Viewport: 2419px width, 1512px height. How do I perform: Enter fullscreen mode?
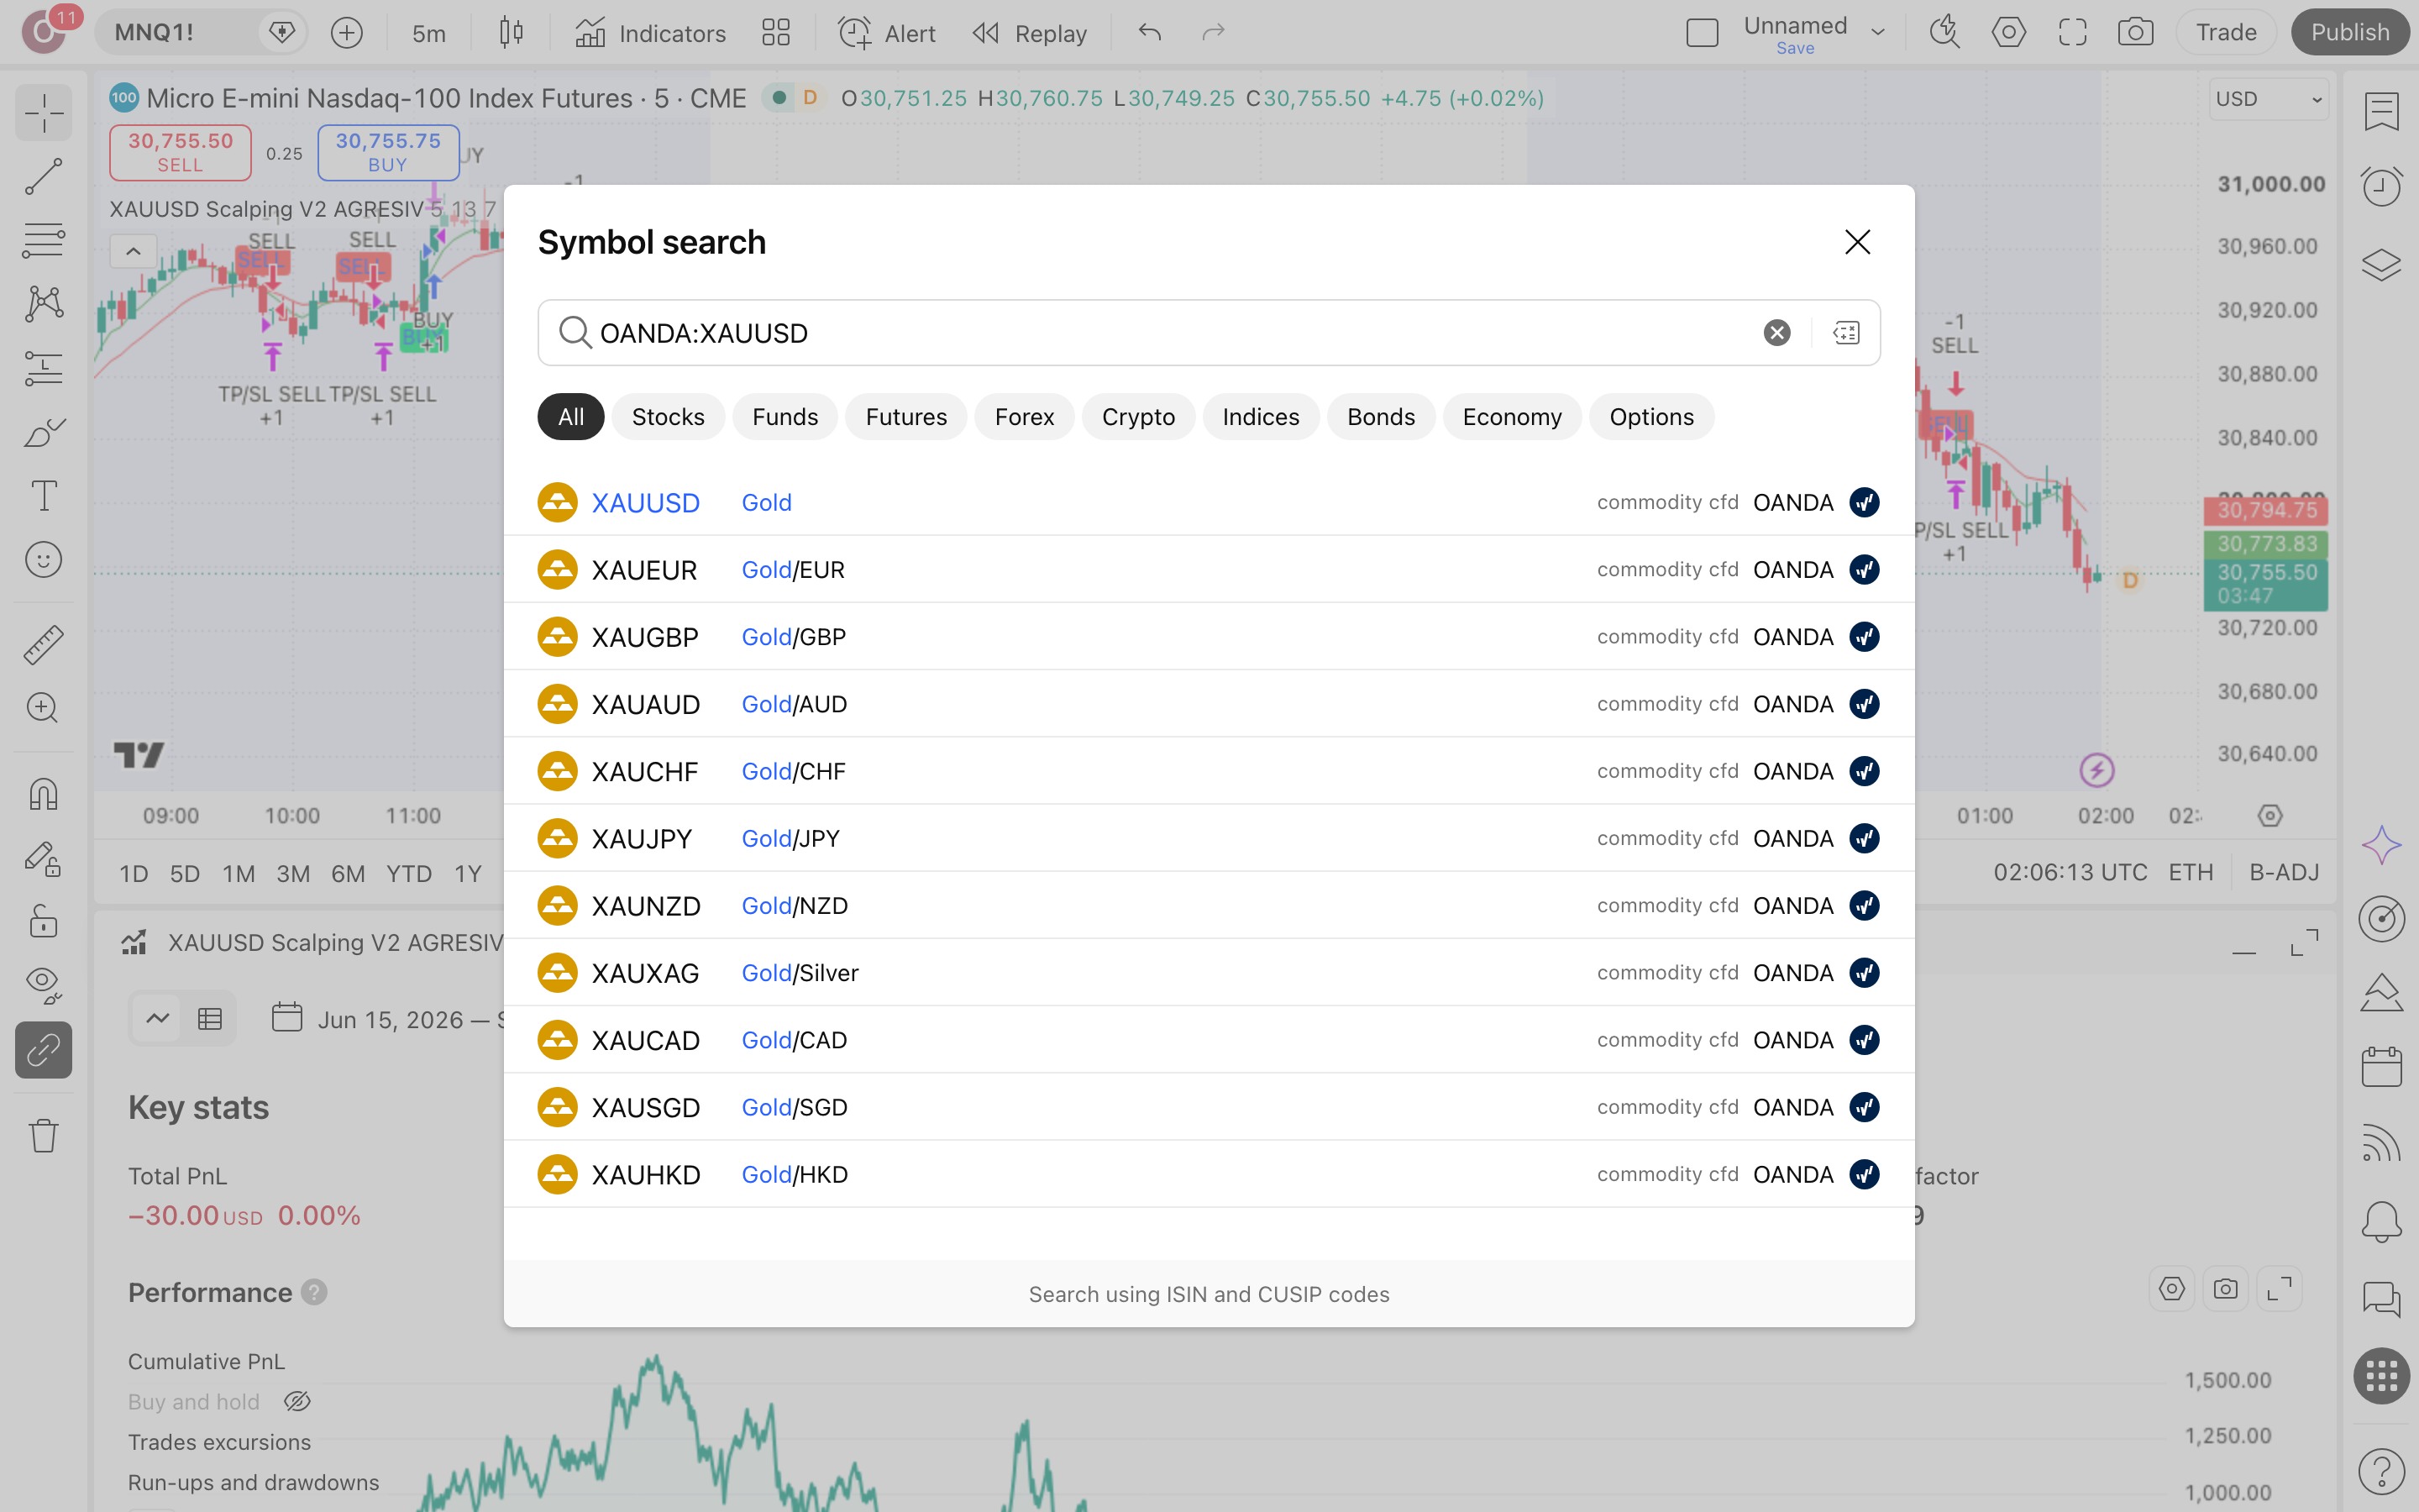click(2072, 33)
